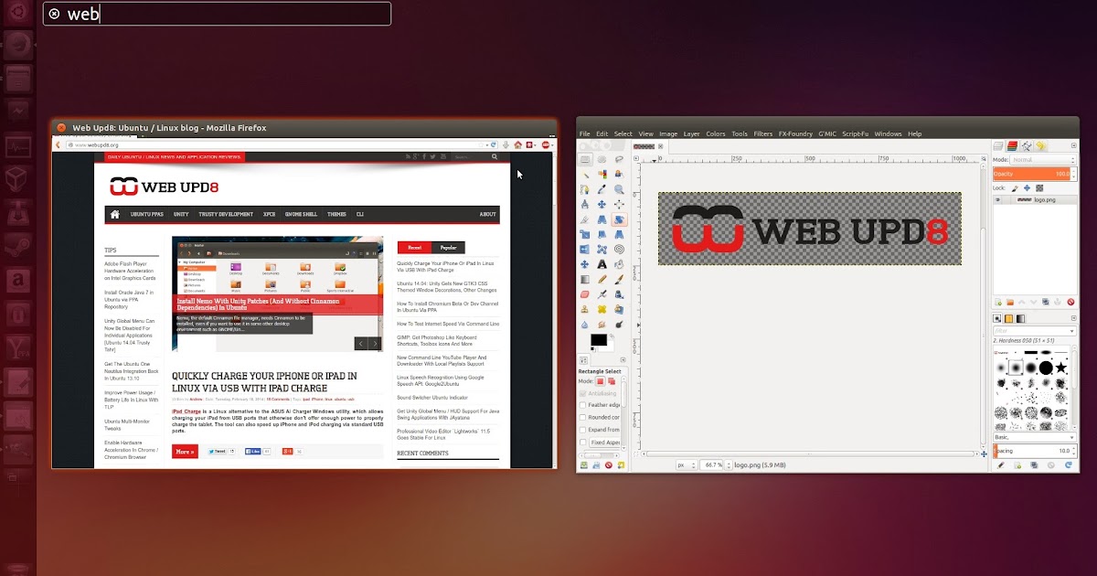Screen dimensions: 1097x576
Task: Select the Fuzzy Select tool
Action: coord(585,176)
